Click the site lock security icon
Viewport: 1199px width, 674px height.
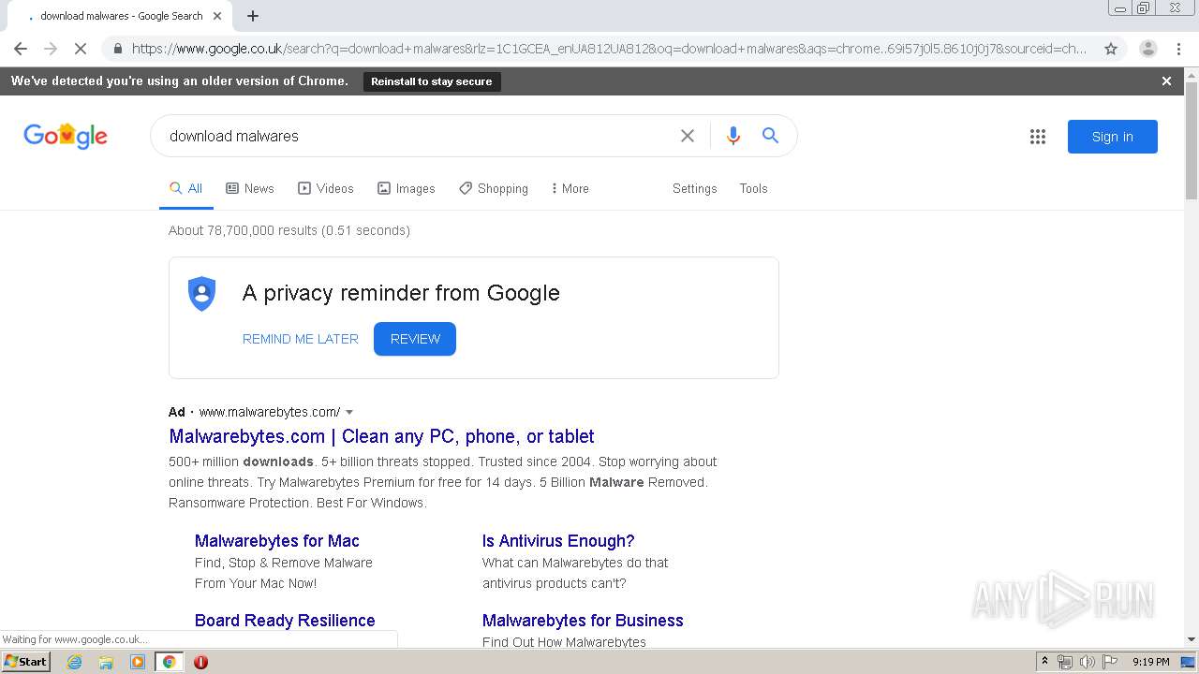coord(117,49)
